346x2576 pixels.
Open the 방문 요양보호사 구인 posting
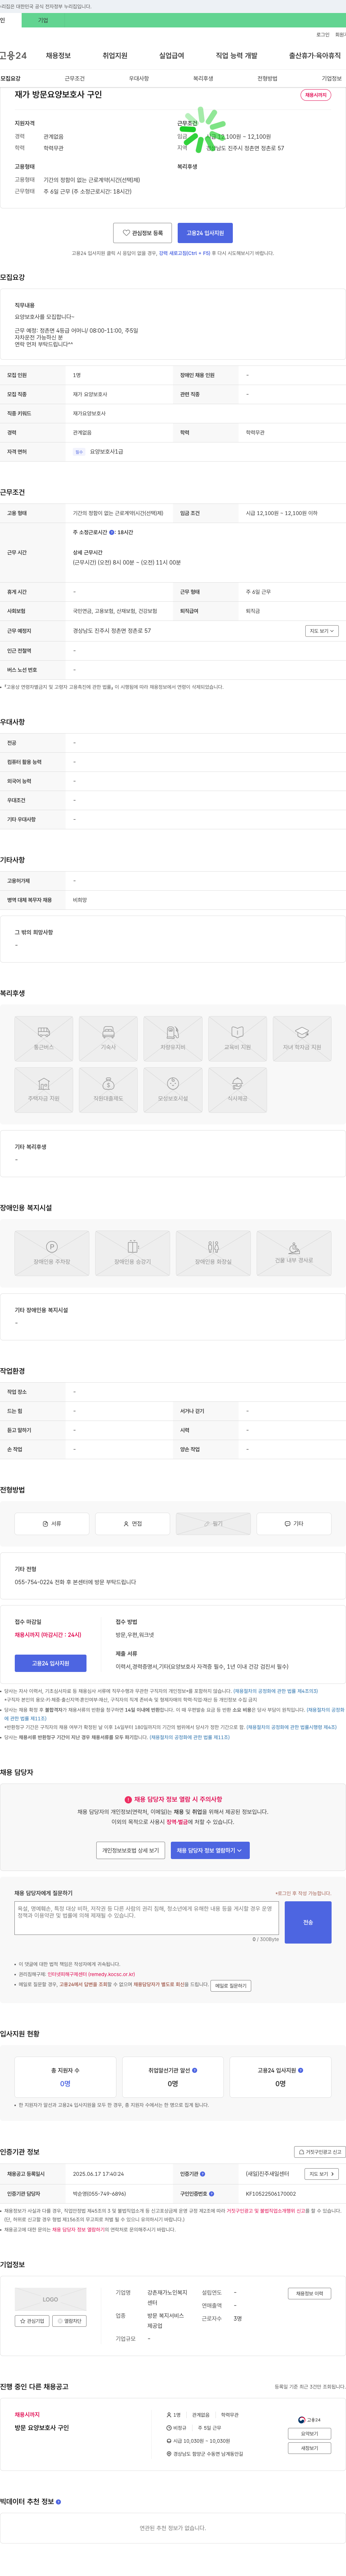click(42, 2428)
